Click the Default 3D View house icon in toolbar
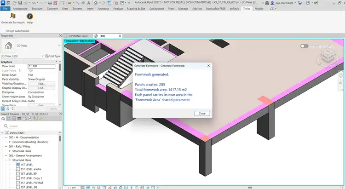This screenshot has height=189, width=345. point(96,3)
